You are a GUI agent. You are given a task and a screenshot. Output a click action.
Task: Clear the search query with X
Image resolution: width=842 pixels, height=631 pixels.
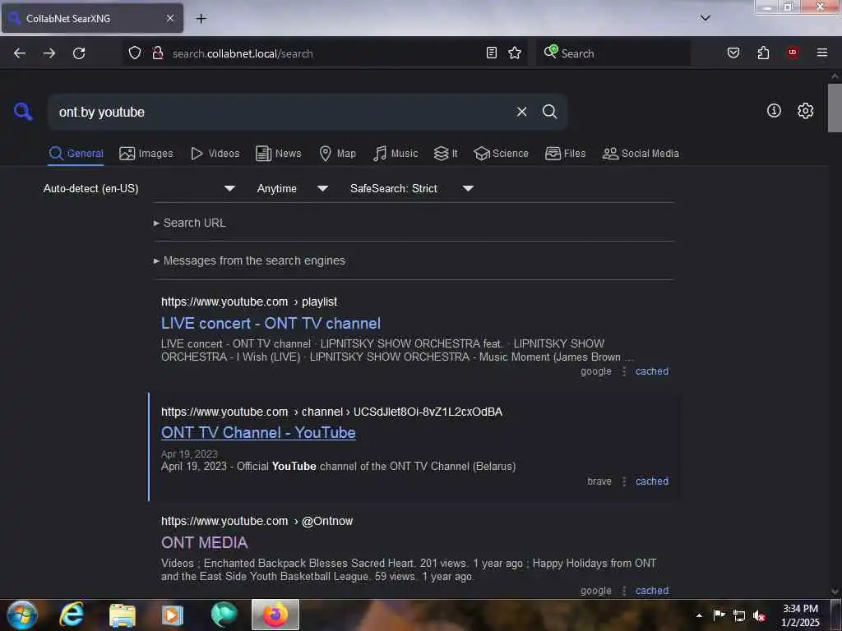point(521,112)
